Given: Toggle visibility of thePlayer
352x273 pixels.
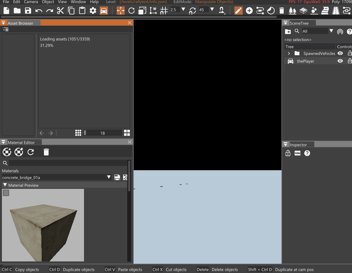Looking at the screenshot, I should pos(340,61).
